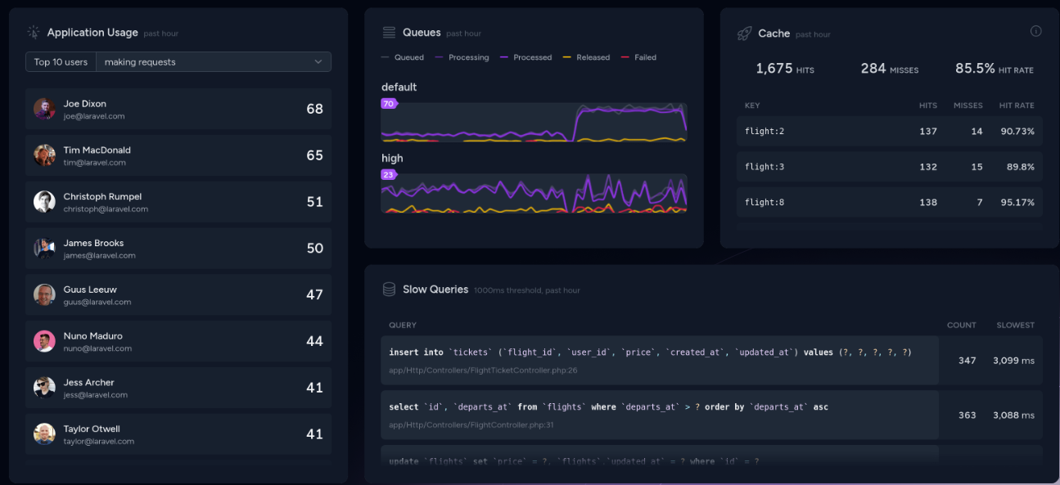Select the flight:8 cache key row
The width and height of the screenshot is (1060, 485).
[889, 202]
